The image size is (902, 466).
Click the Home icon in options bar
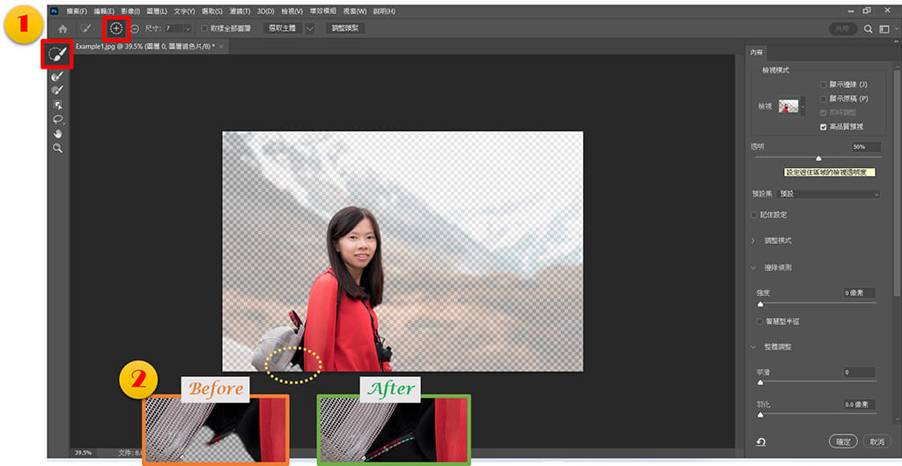click(63, 28)
